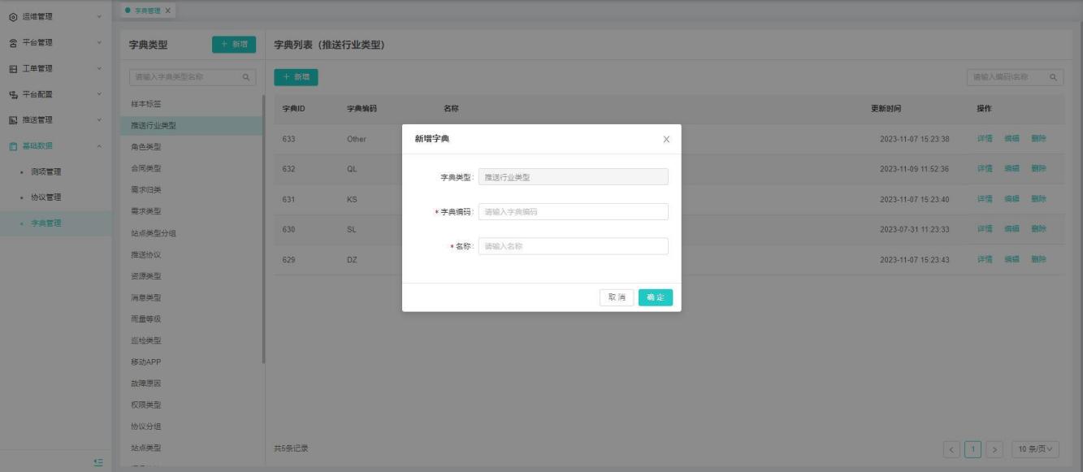Open 协议管理 in the sidebar menu

pos(46,197)
